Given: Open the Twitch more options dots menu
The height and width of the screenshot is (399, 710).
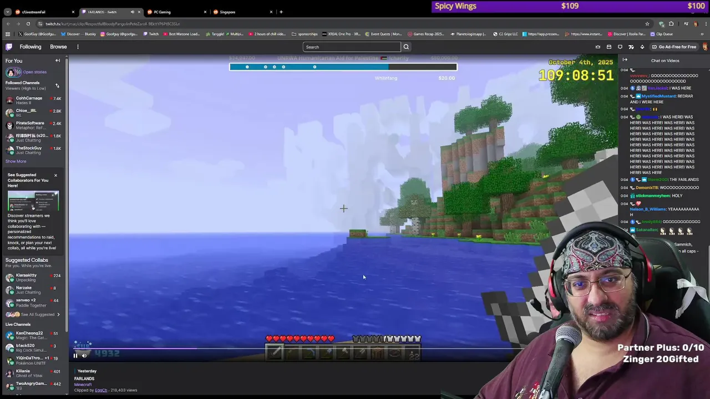Looking at the screenshot, I should [78, 47].
